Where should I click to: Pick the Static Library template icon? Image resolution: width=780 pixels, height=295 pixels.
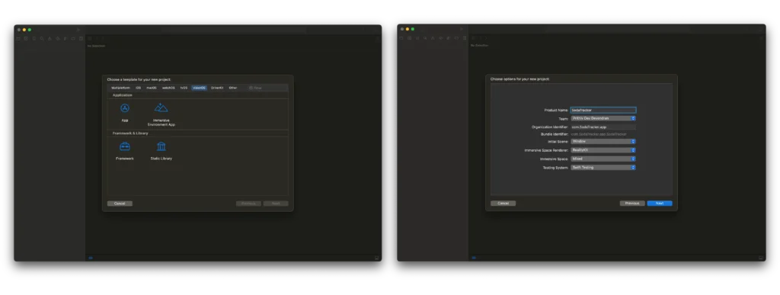click(161, 146)
